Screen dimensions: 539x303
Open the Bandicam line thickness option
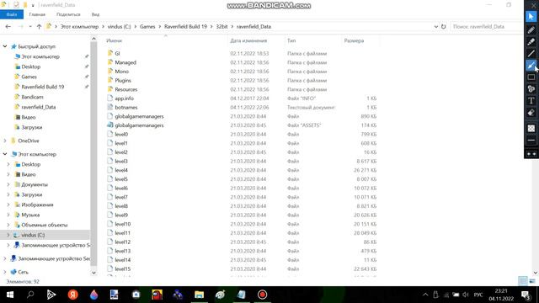click(x=531, y=141)
